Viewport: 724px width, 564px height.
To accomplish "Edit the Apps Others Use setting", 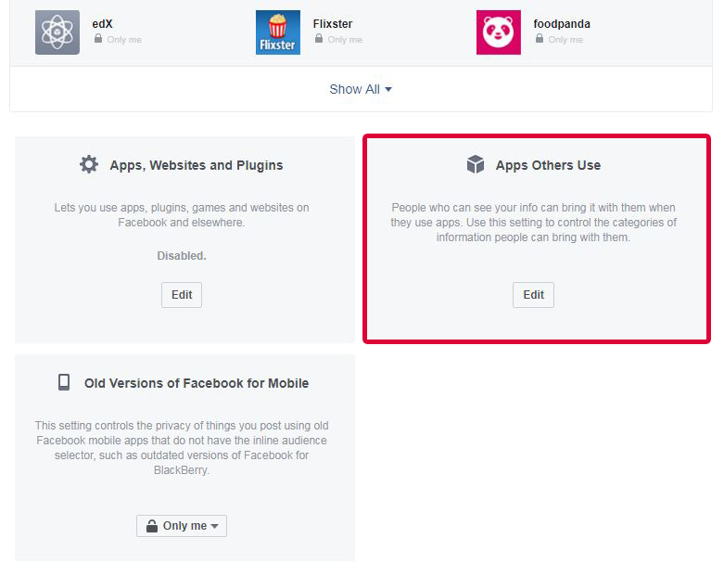I will [x=533, y=295].
